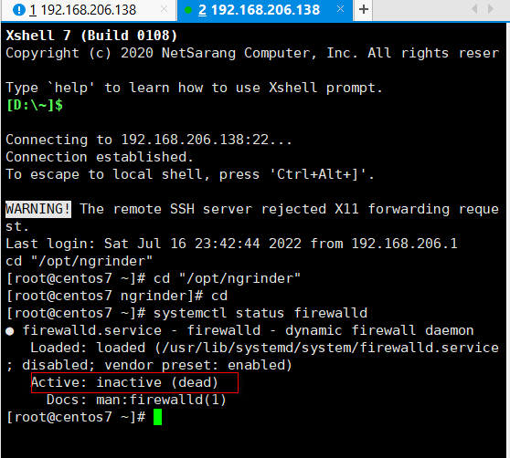Click the systemctl status firewalld command text
Image resolution: width=510 pixels, height=458 pixels.
coord(260,313)
